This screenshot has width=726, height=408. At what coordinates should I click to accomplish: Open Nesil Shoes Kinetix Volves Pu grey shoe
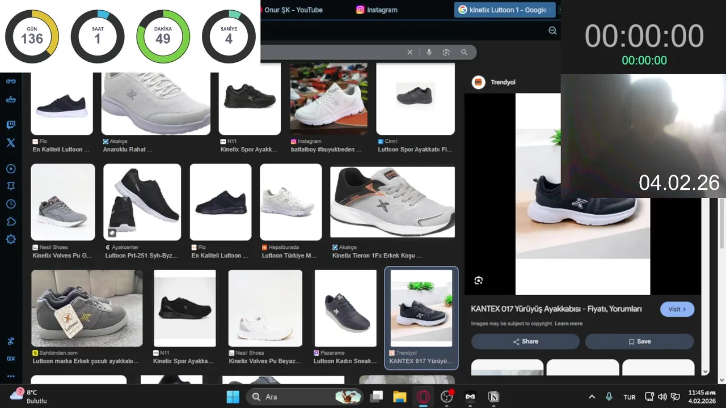63,202
